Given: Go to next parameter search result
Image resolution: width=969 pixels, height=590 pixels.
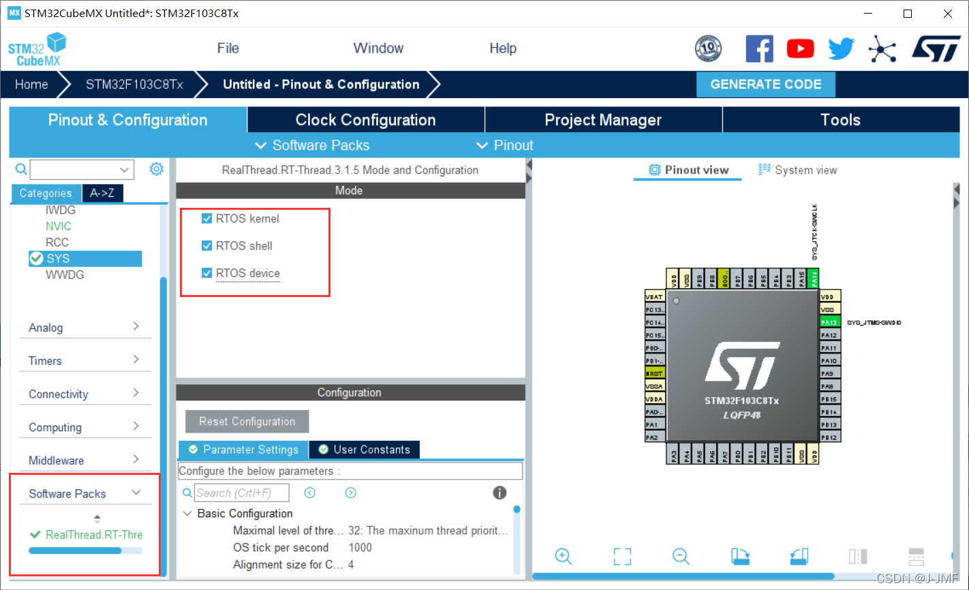Looking at the screenshot, I should coord(351,493).
